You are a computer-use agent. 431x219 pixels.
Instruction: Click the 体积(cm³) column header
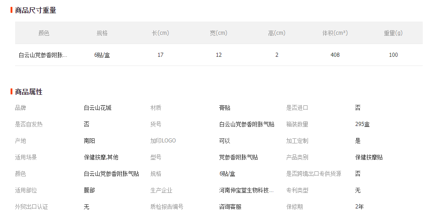(x=335, y=33)
